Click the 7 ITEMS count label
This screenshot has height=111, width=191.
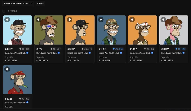click(12, 11)
